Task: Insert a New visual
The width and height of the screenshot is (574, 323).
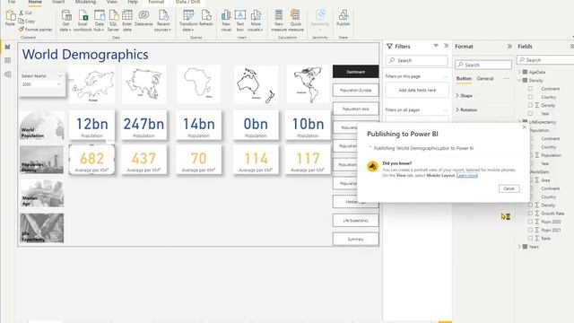Action: [226, 21]
